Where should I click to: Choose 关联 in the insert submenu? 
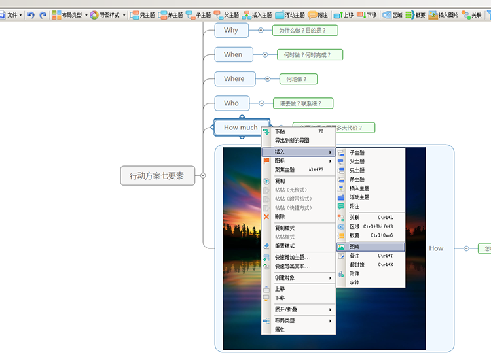tap(371, 218)
